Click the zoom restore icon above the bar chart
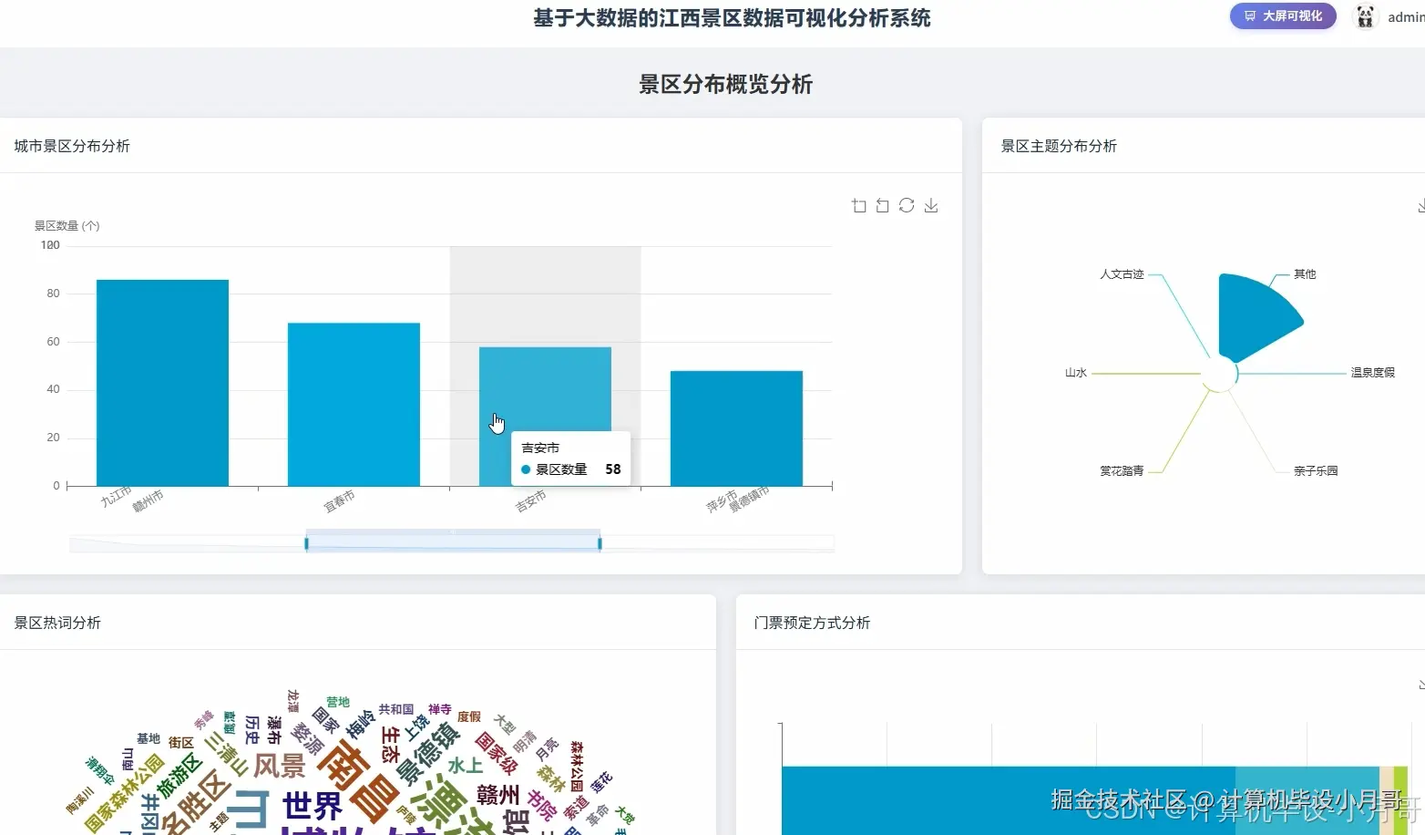The height and width of the screenshot is (835, 1425). [882, 205]
